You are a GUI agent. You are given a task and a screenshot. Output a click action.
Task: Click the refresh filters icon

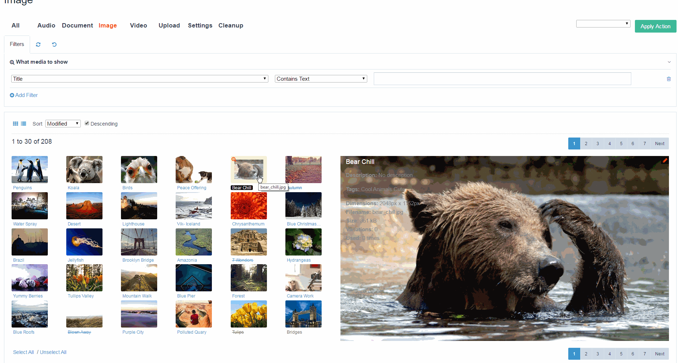tap(38, 45)
